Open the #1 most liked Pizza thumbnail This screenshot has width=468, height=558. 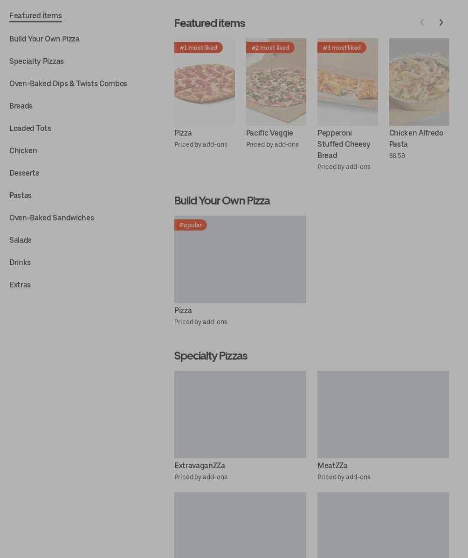[204, 82]
